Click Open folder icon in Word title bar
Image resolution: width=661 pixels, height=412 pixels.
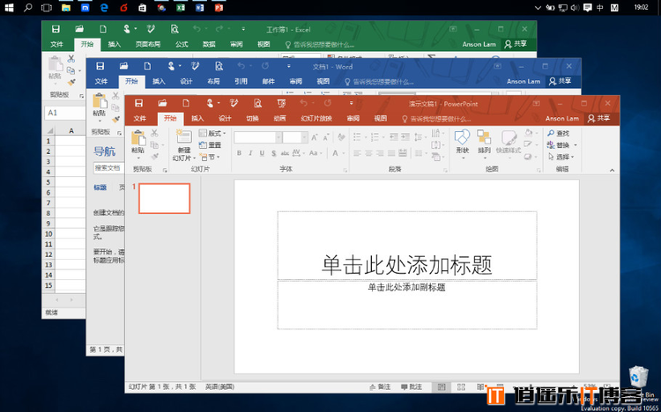coord(123,66)
